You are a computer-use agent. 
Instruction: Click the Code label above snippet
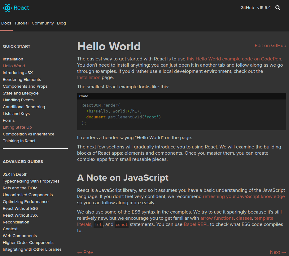point(84,96)
